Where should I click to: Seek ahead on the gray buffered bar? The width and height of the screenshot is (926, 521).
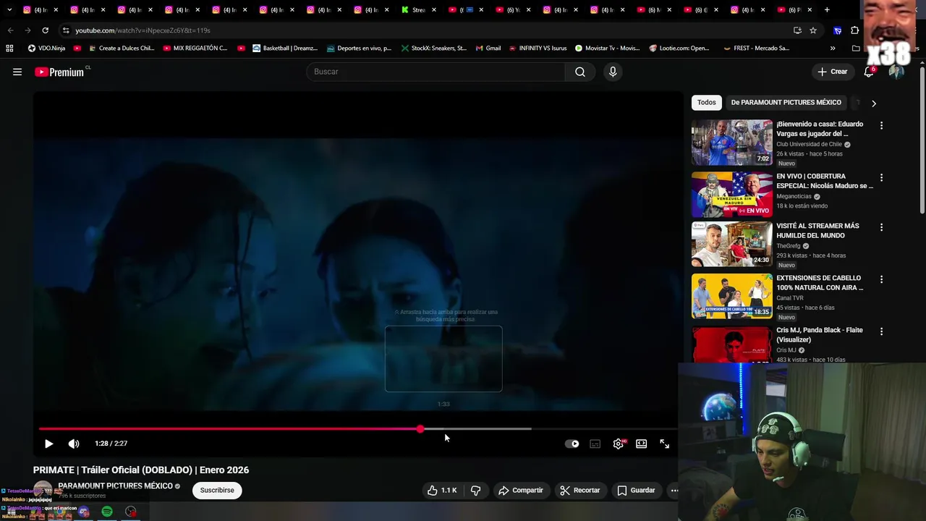(478, 429)
